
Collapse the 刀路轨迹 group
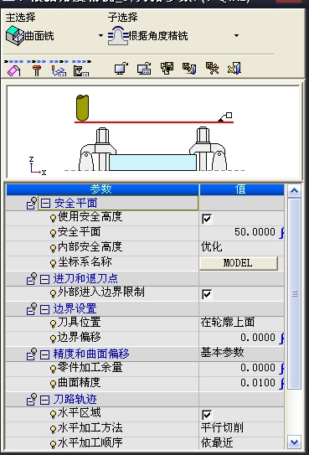pos(44,400)
